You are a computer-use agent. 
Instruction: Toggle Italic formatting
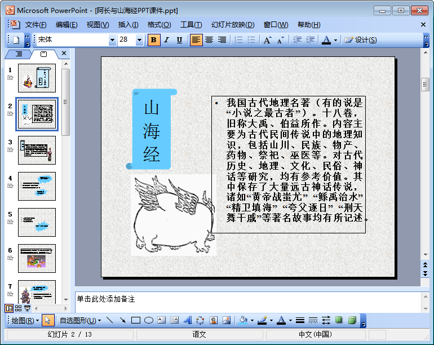166,40
